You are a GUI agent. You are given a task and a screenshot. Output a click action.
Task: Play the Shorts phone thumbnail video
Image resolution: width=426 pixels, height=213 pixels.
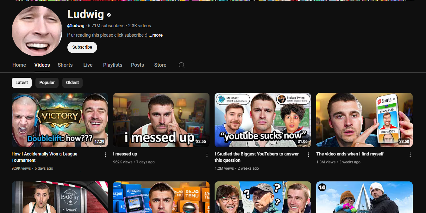(x=364, y=120)
